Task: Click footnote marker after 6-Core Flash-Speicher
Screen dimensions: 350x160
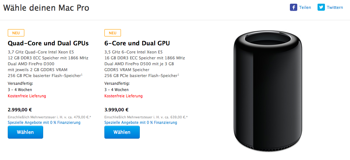Action: click(179, 75)
